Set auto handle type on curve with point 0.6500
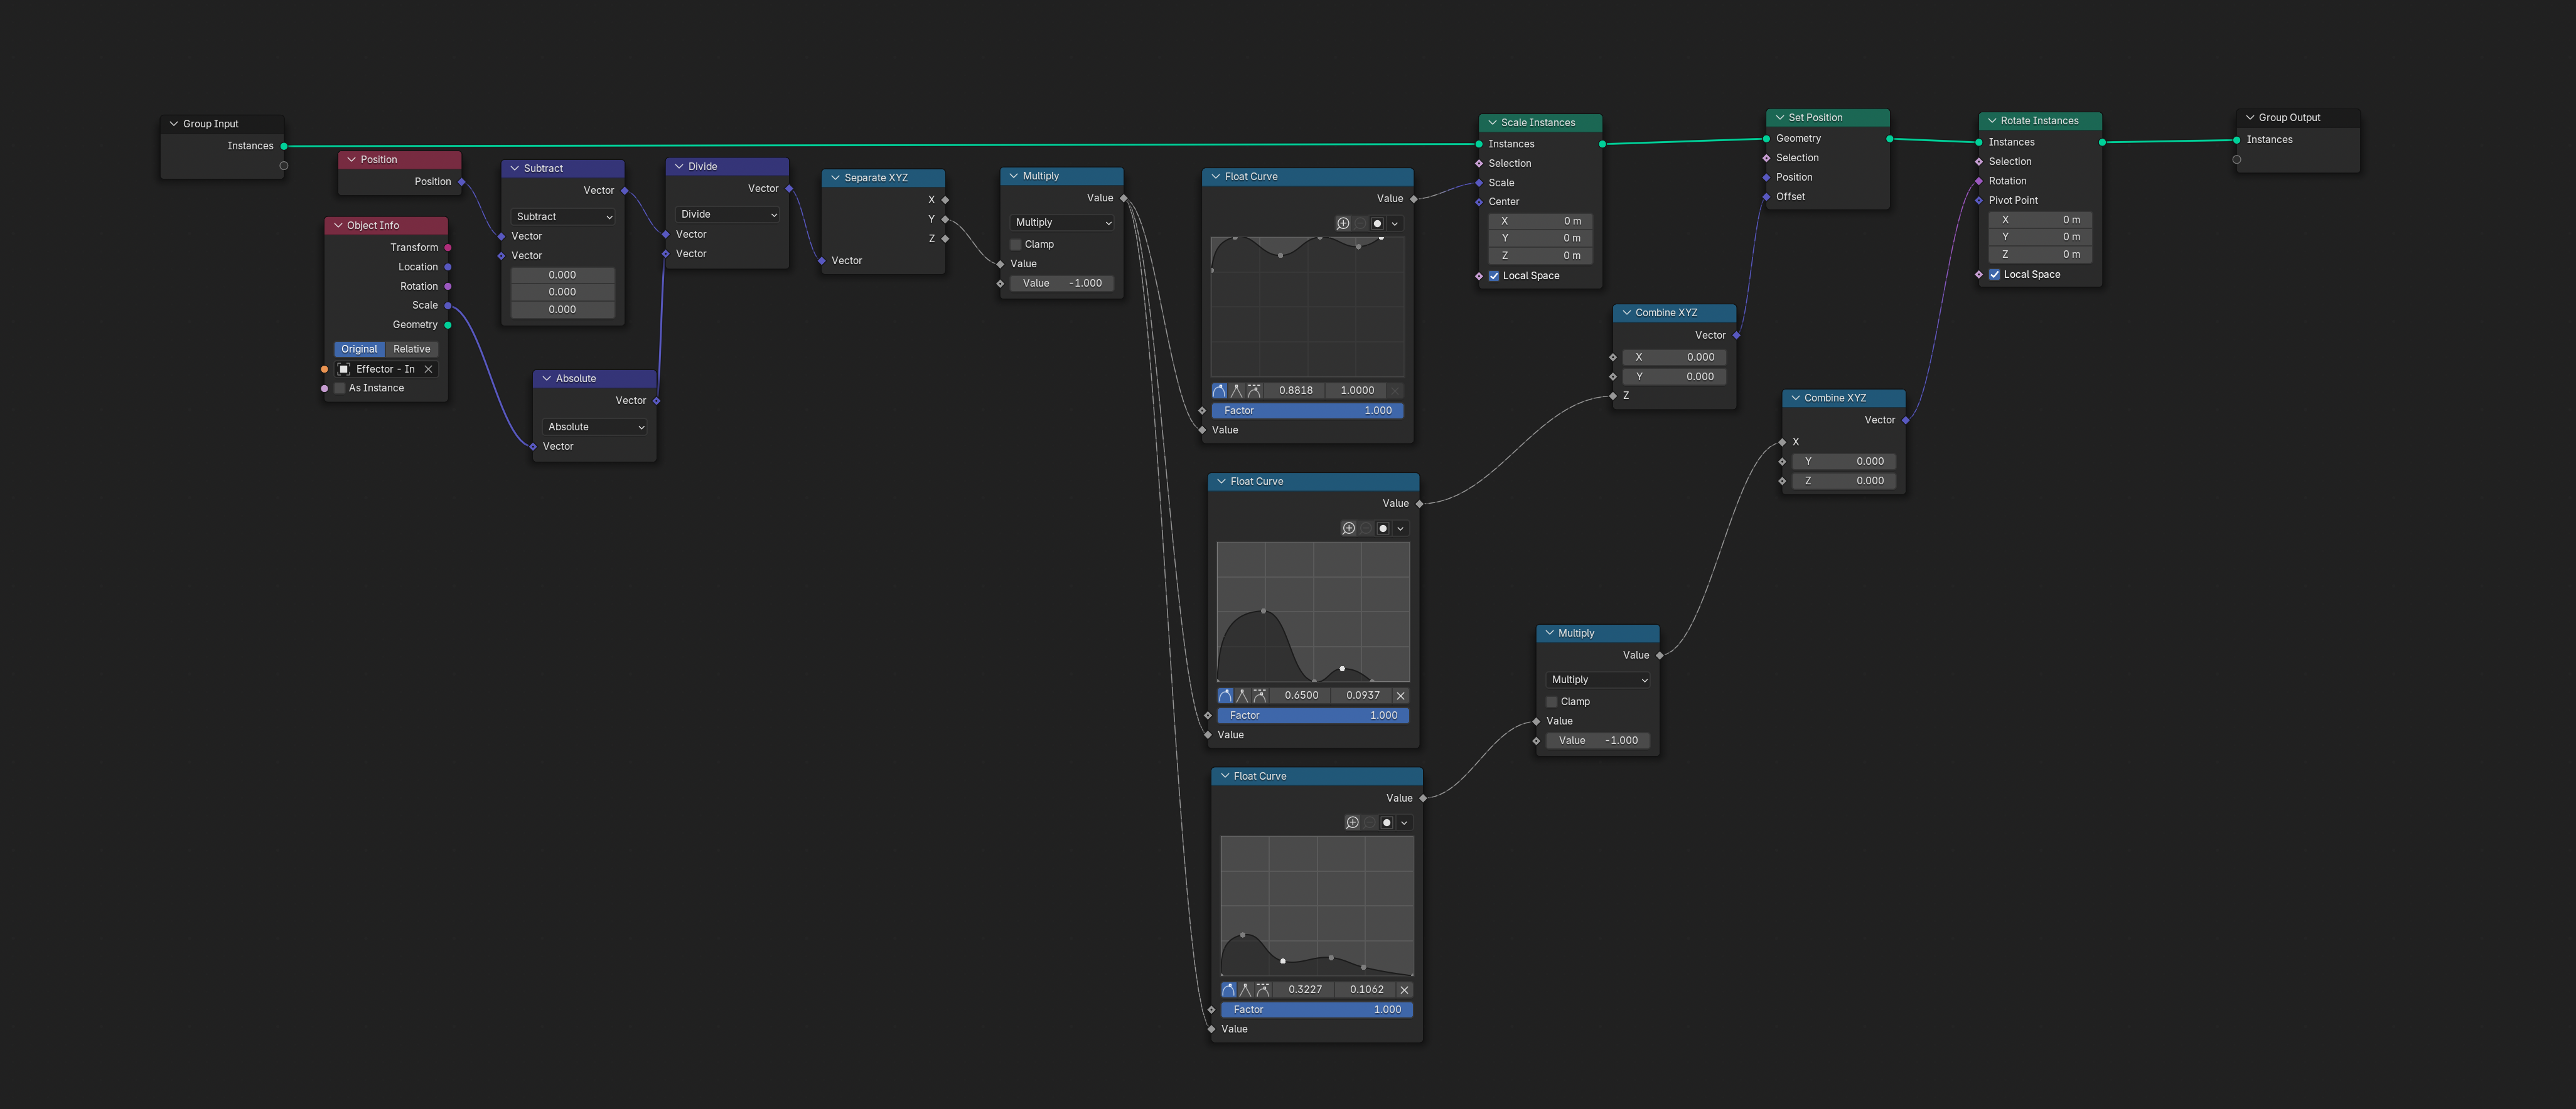 click(x=1225, y=696)
